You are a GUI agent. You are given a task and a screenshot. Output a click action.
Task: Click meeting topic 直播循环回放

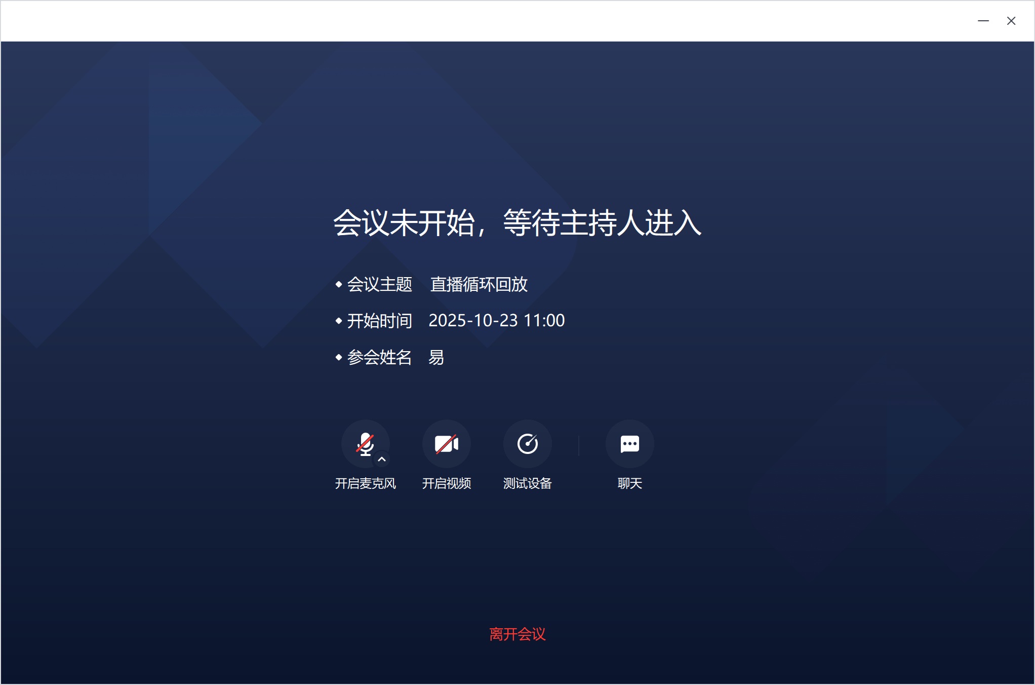[479, 284]
